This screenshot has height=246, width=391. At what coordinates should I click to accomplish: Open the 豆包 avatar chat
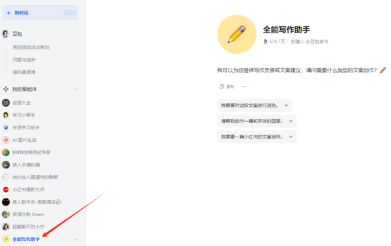tap(5, 34)
